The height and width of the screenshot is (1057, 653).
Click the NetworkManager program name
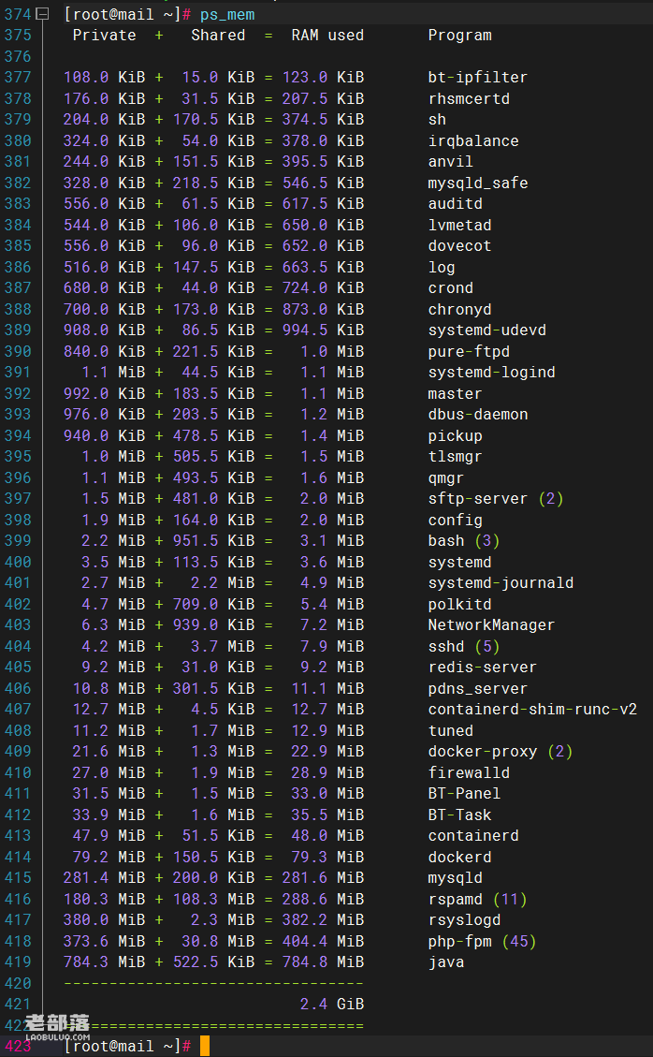click(x=491, y=624)
